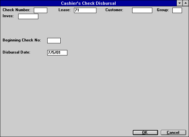Select the Disbursal Date field showing 7/5/01

[x=57, y=53]
